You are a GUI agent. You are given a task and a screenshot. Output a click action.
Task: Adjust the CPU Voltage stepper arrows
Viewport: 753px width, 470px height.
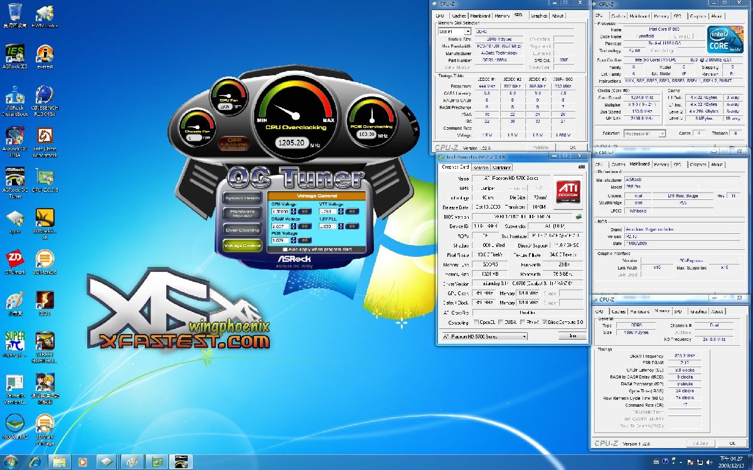point(294,211)
